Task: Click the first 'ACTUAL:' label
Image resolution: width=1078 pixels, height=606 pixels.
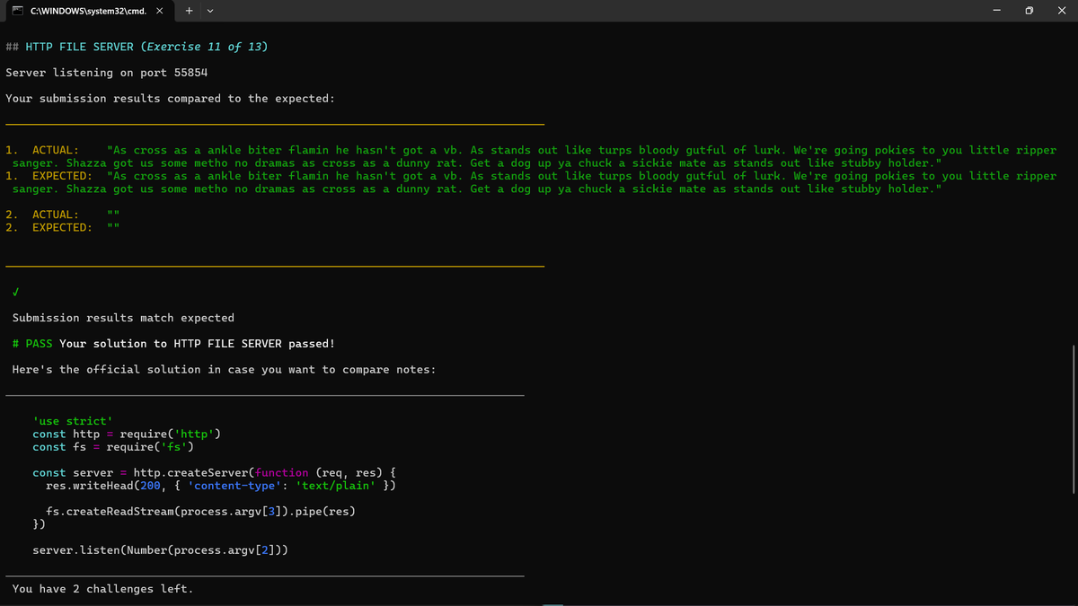Action: coord(55,151)
